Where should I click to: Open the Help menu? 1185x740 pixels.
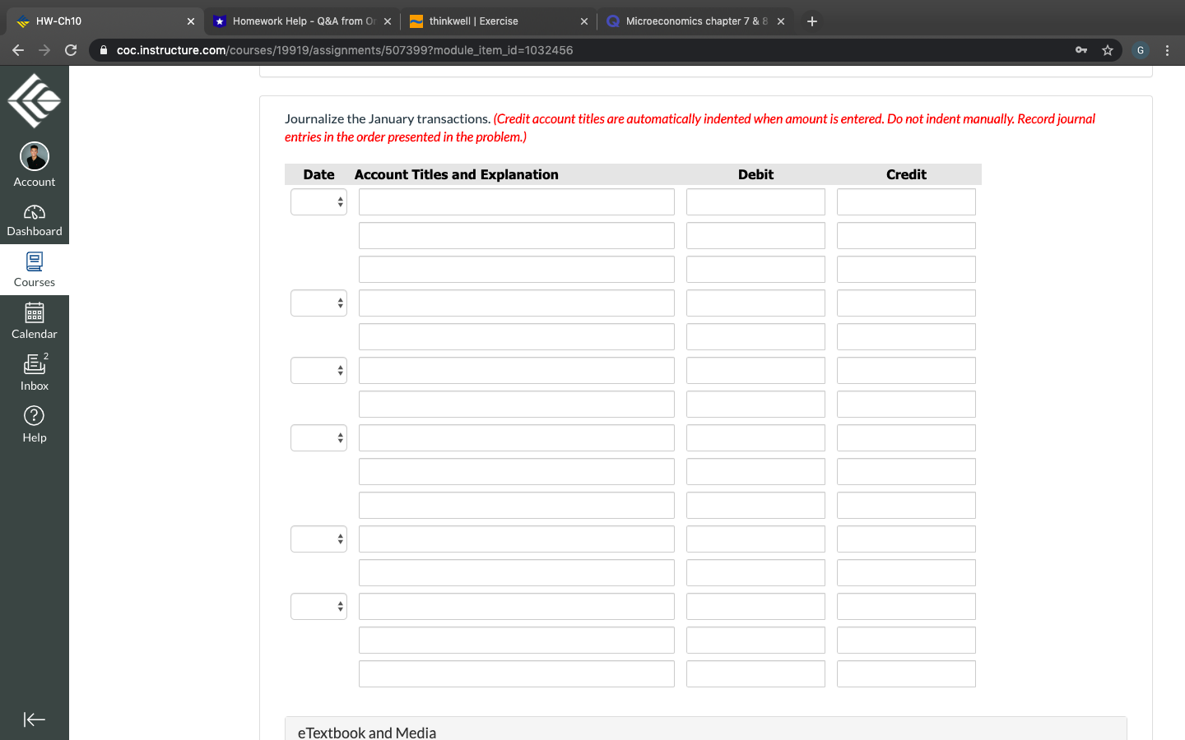[x=34, y=422]
